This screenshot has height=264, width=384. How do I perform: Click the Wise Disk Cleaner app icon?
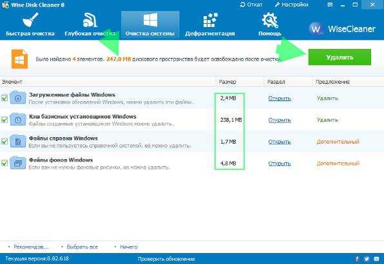click(5, 5)
